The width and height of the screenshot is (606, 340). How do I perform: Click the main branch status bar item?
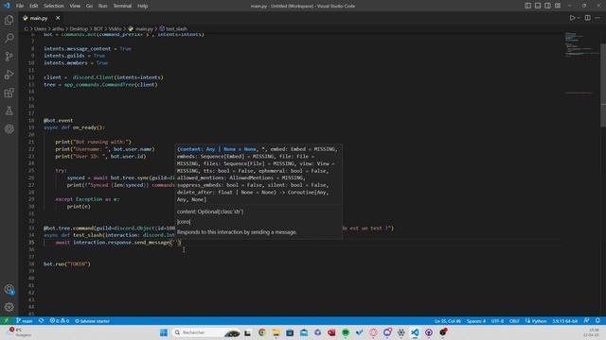pos(25,321)
